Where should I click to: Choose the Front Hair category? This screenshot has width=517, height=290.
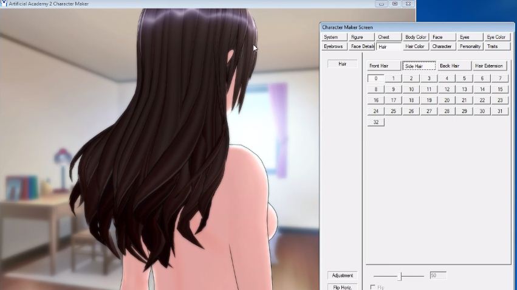(384, 66)
